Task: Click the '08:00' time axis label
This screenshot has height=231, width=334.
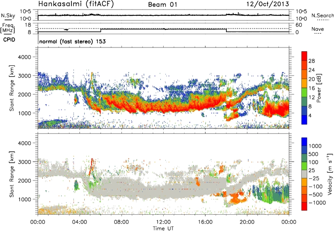Action: coord(121,222)
